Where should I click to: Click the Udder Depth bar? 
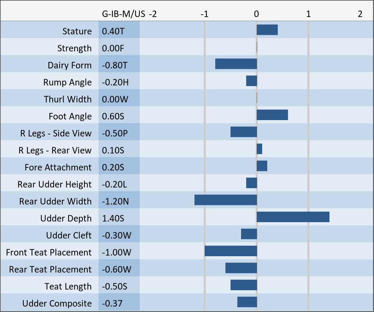click(293, 217)
